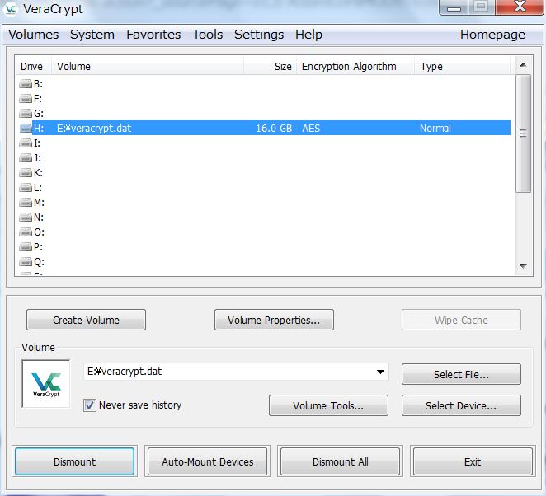Open the Help menu
The image size is (546, 496).
point(308,35)
